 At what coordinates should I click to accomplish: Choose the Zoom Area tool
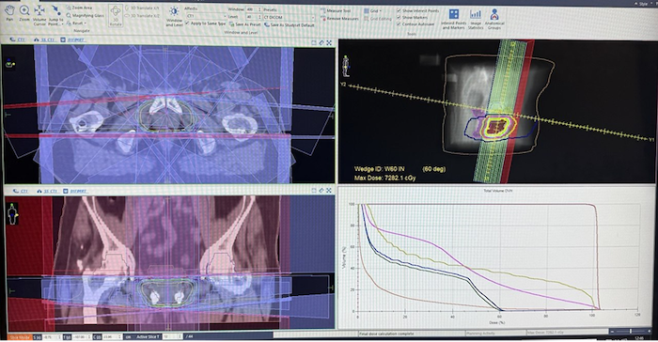coord(79,8)
